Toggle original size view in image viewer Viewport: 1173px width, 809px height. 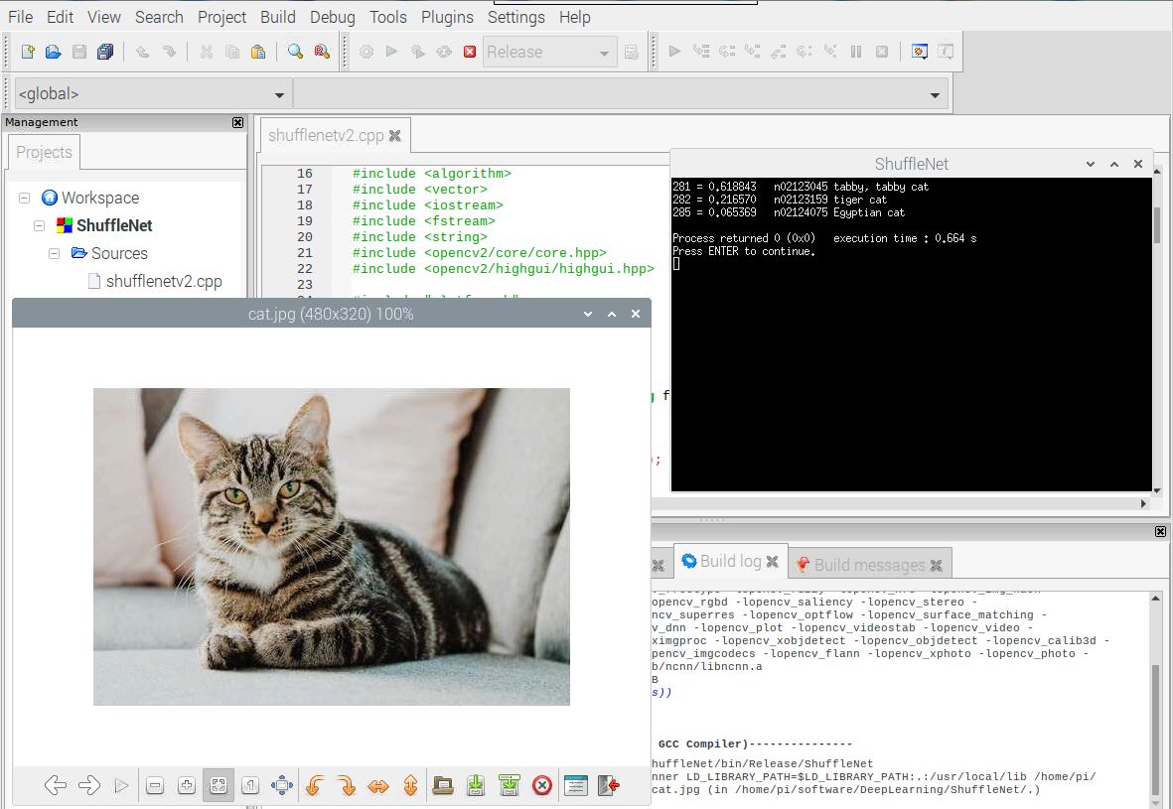pos(250,786)
